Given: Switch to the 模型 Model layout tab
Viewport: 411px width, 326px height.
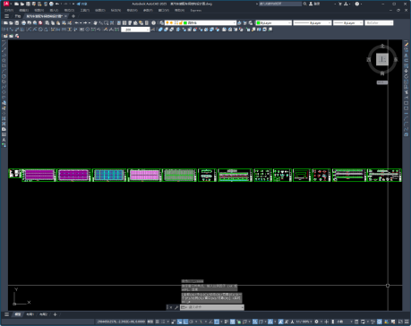Looking at the screenshot, I should click(x=18, y=314).
